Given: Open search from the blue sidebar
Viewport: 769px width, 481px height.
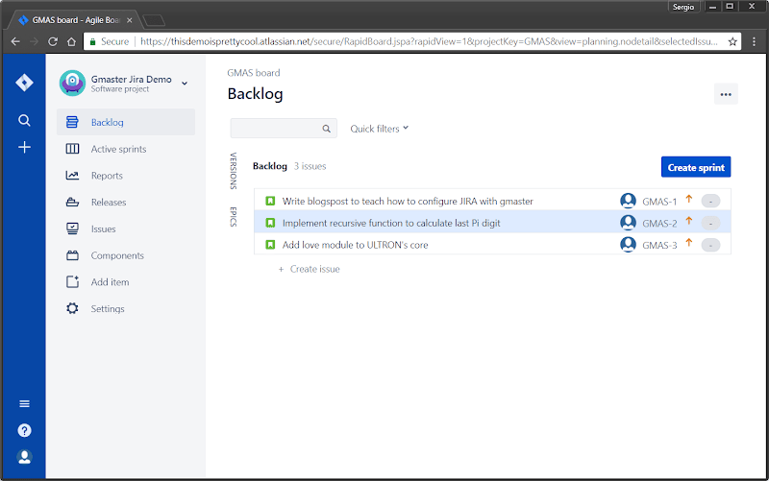Looking at the screenshot, I should 24,120.
